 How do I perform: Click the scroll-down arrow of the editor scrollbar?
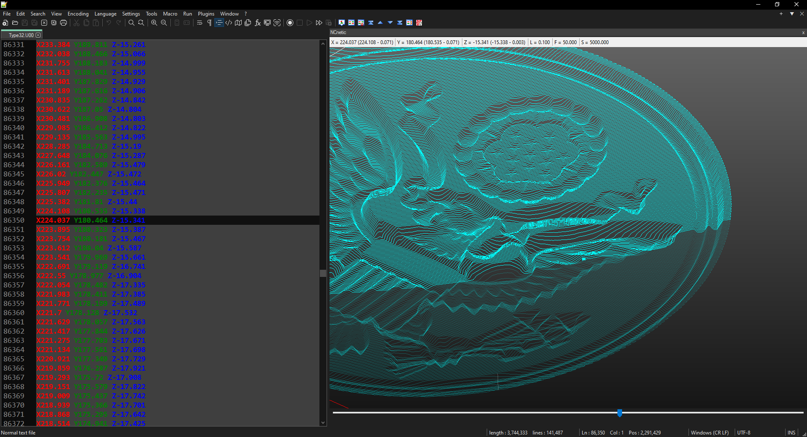click(323, 423)
